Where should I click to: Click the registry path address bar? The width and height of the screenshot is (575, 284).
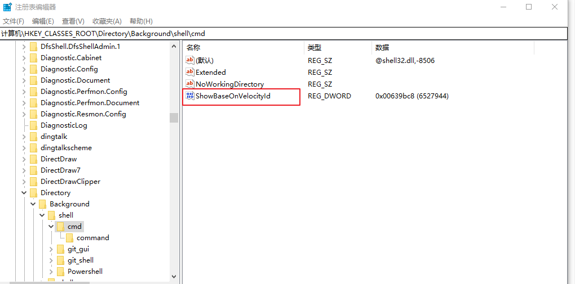pyautogui.click(x=282, y=34)
